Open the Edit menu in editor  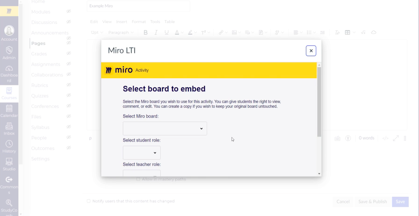[x=94, y=22]
